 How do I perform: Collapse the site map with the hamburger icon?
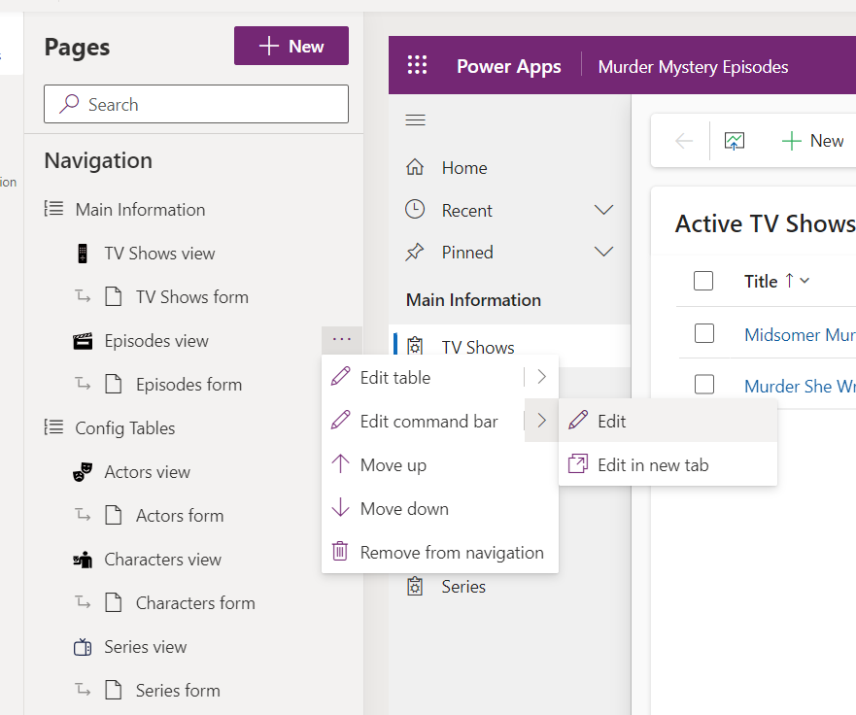coord(416,119)
